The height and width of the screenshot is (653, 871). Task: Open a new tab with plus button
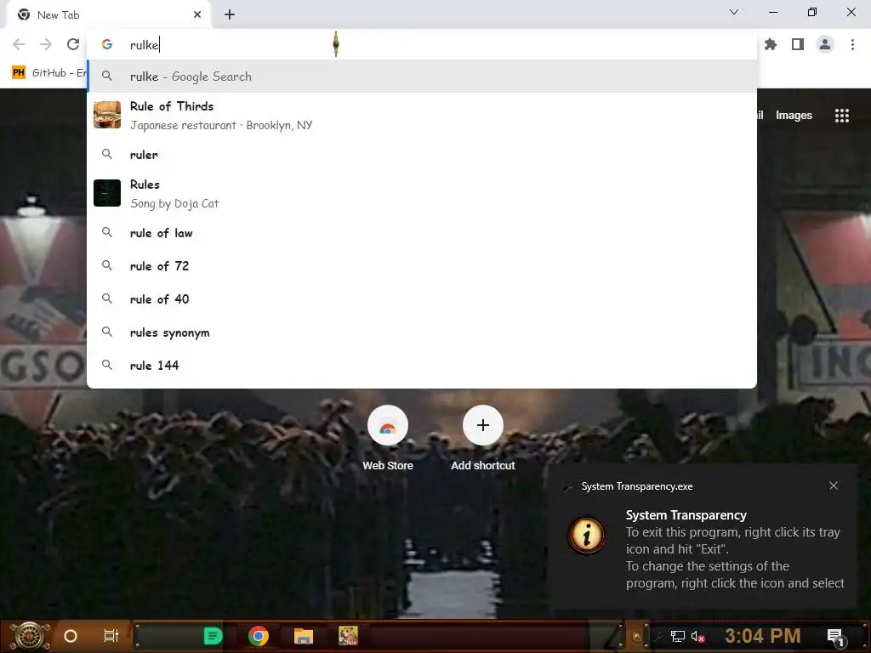pos(230,15)
